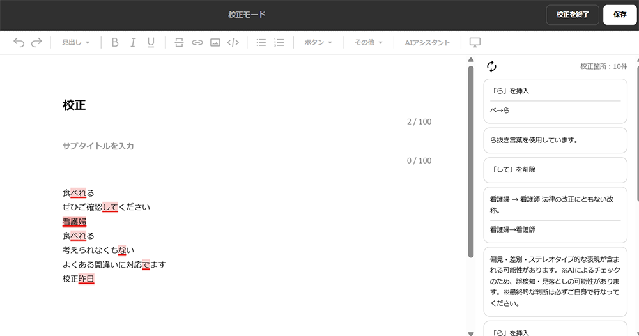Insert a hyperlink
This screenshot has width=639, height=336.
pyautogui.click(x=197, y=42)
